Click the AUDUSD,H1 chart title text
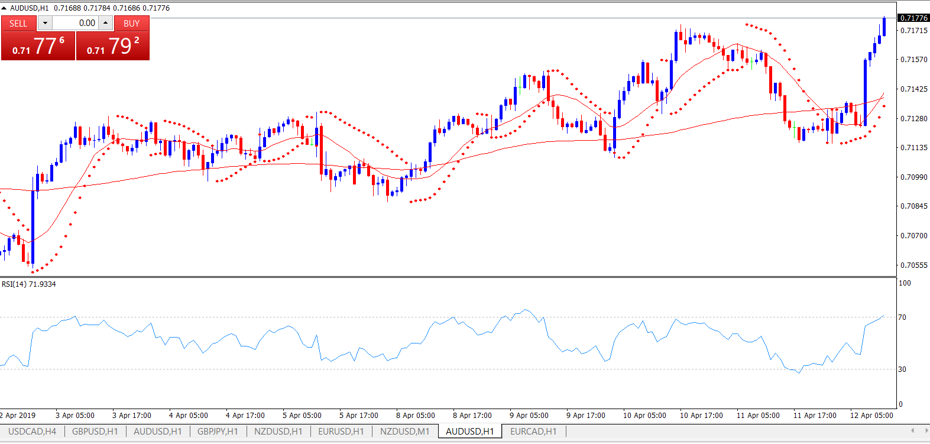The width and height of the screenshot is (930, 444). (x=30, y=8)
